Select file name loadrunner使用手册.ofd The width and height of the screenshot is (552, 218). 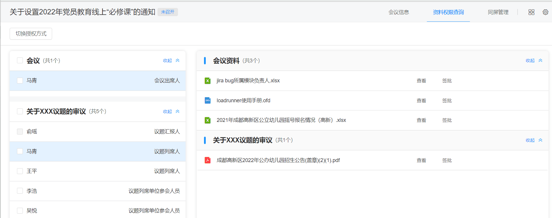(244, 101)
